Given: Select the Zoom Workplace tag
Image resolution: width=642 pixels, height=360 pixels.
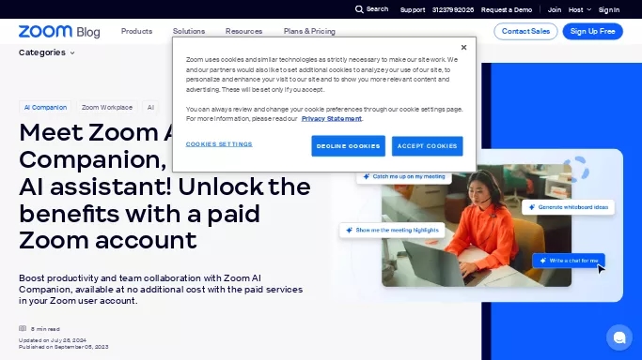Looking at the screenshot, I should pos(107,108).
